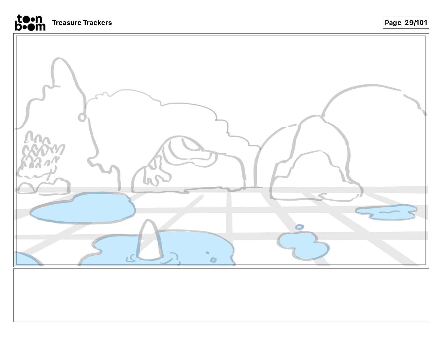
Task: Click the pointed stalagmite in the puddle
Action: (150, 240)
